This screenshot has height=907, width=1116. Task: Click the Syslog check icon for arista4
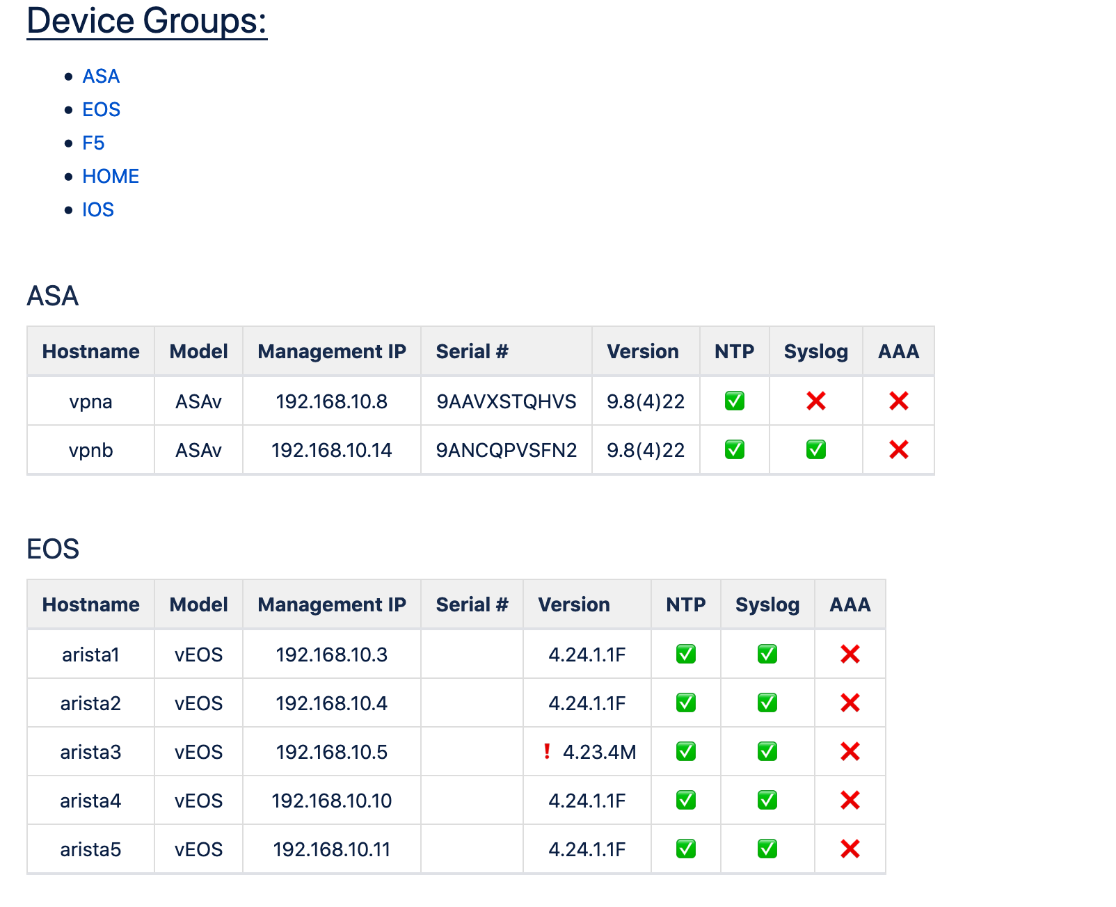[x=767, y=800]
